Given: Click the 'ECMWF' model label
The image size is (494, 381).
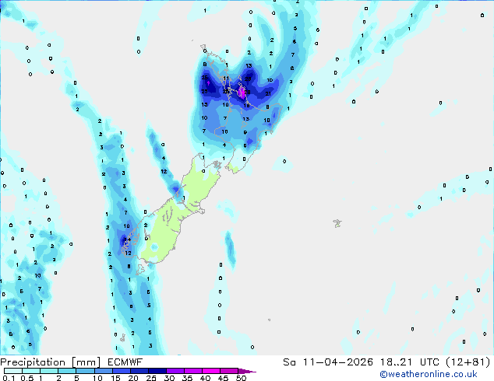Looking at the screenshot, I should pos(125,362).
